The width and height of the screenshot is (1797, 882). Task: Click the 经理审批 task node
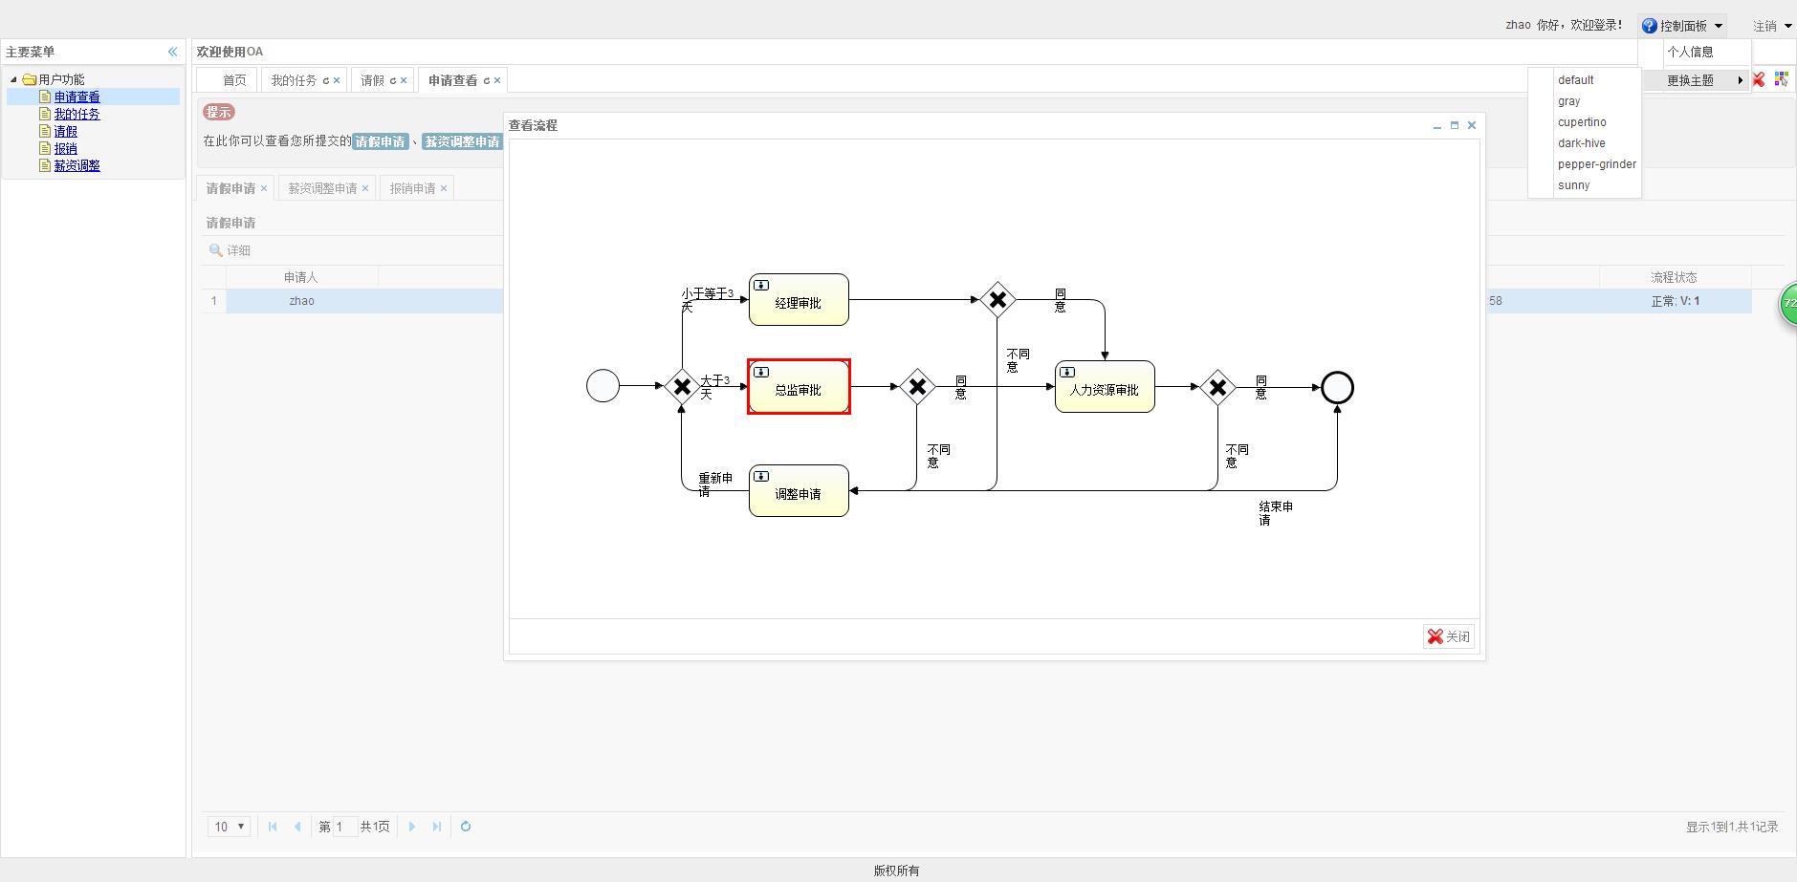[799, 300]
